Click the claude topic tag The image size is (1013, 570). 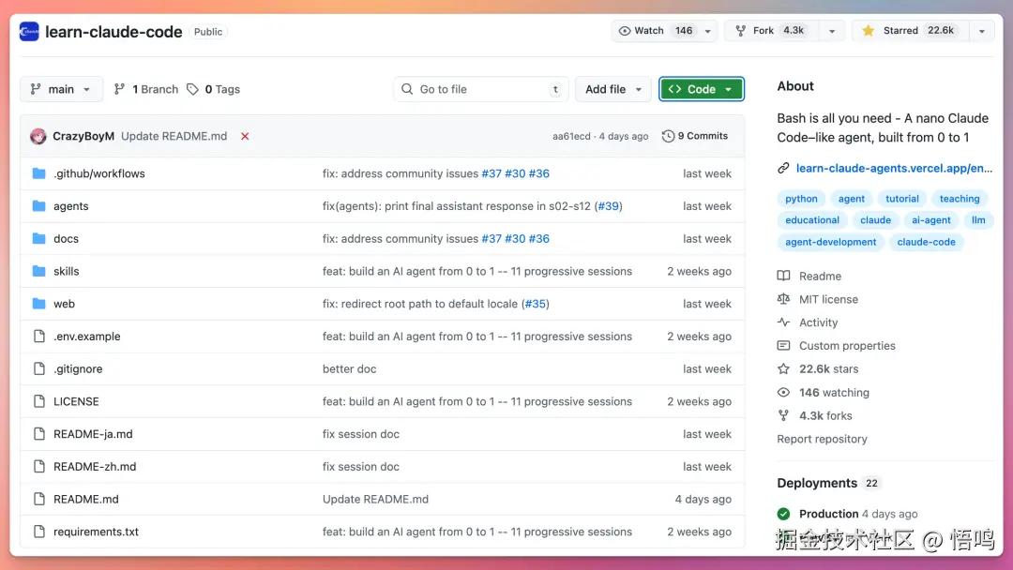click(x=875, y=220)
